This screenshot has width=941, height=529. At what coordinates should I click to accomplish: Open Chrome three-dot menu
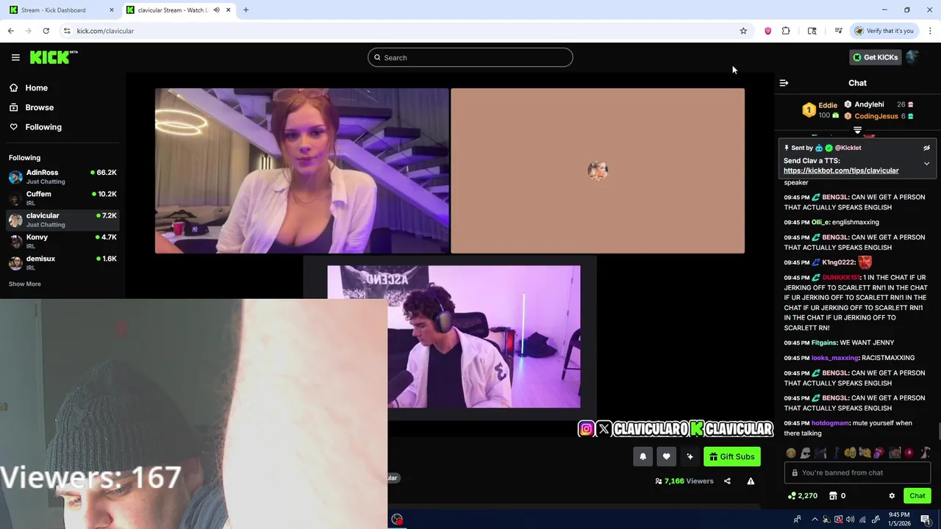[x=930, y=31]
